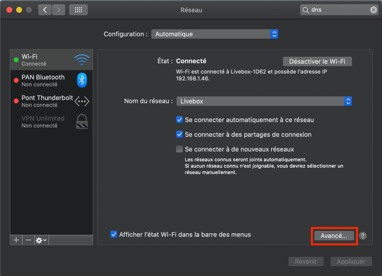Click the Connecté status text
Screen dimensions: 382x276
(x=191, y=61)
